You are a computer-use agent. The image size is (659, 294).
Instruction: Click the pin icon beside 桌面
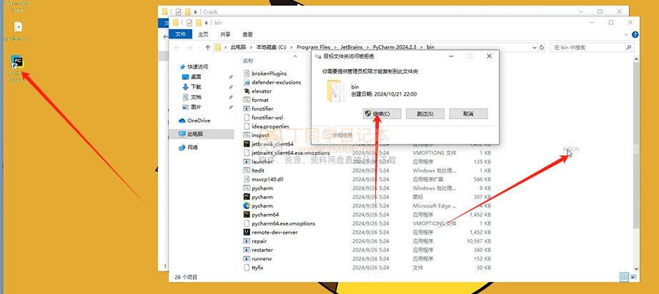[x=230, y=77]
